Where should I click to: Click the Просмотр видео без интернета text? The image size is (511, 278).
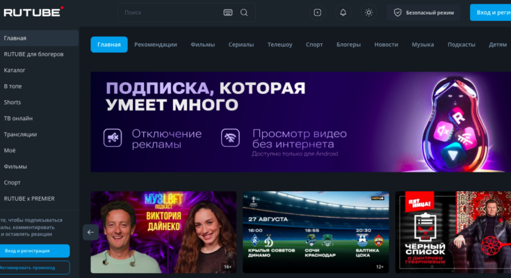pos(299,138)
